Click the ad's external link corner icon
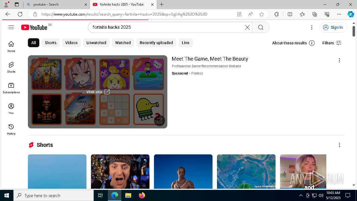The height and width of the screenshot is (201, 357). pos(160,121)
